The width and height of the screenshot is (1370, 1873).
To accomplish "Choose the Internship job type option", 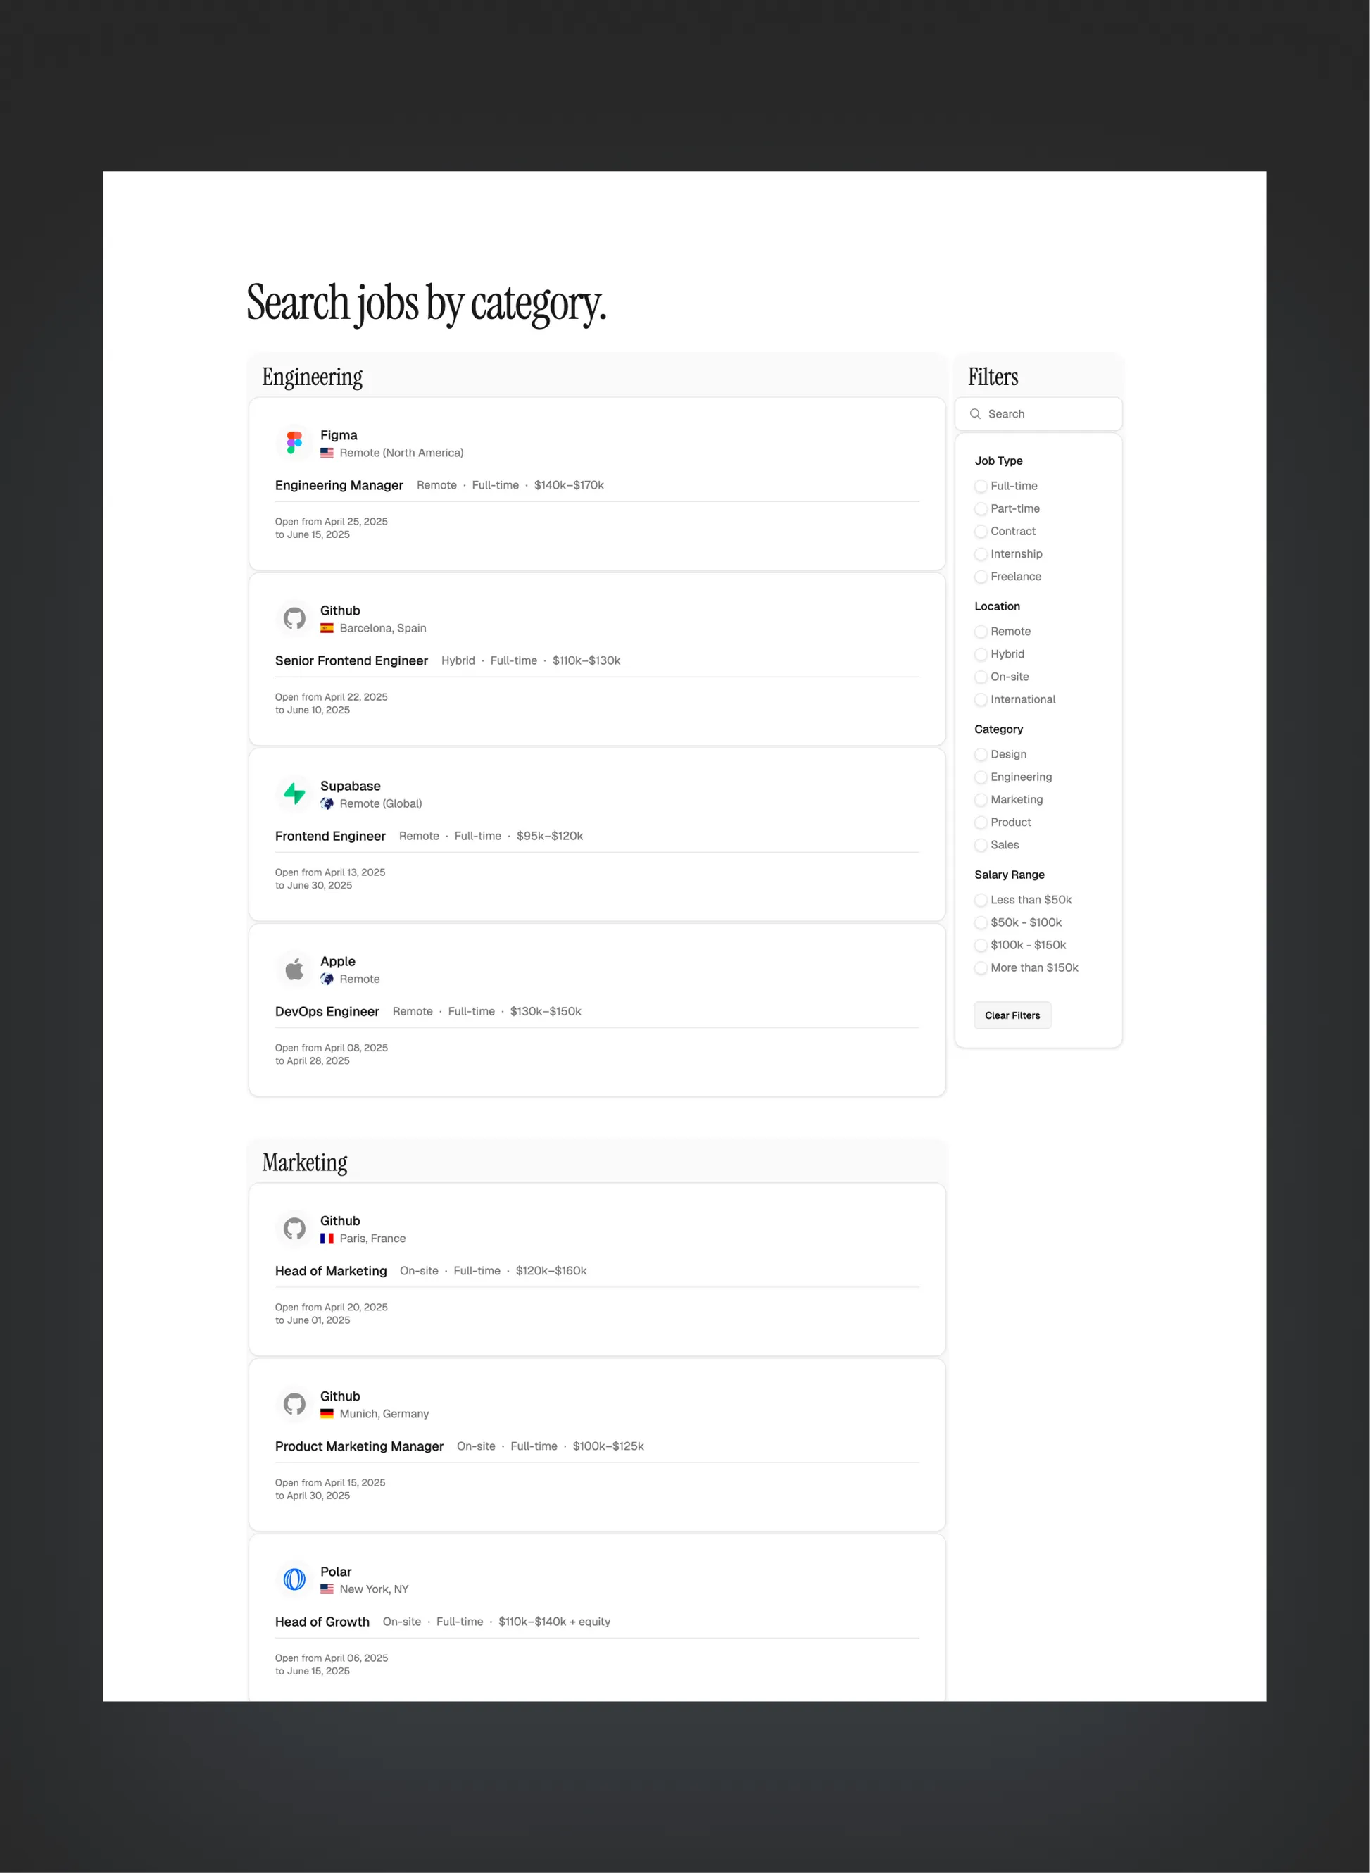I will (982, 554).
